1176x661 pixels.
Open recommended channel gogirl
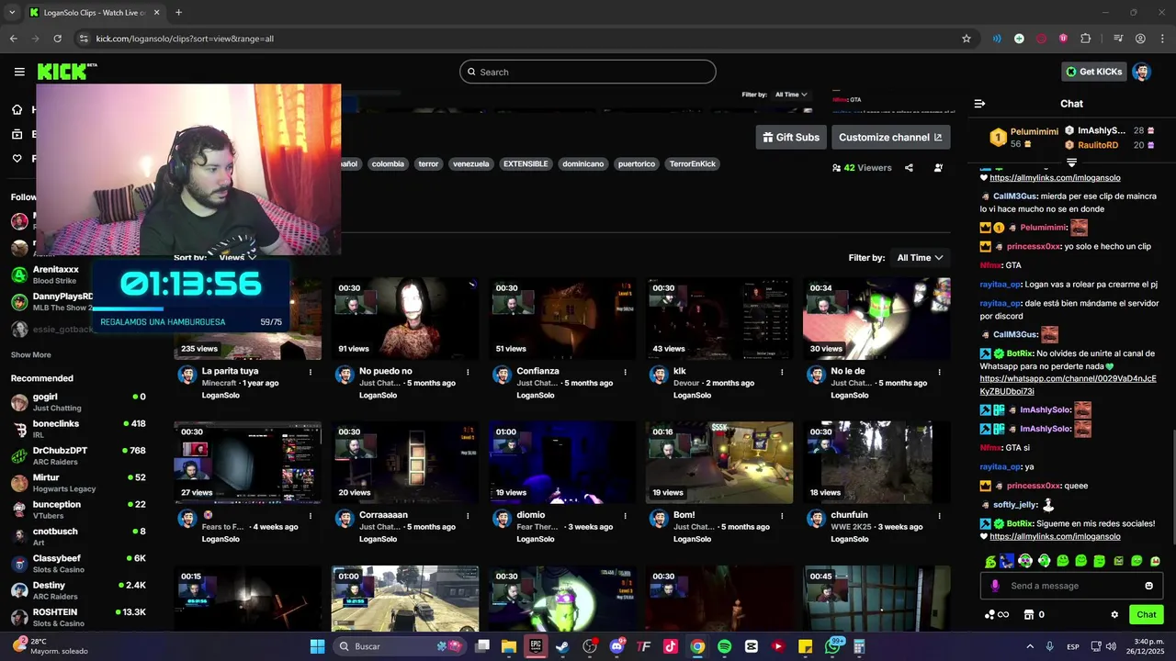point(78,402)
